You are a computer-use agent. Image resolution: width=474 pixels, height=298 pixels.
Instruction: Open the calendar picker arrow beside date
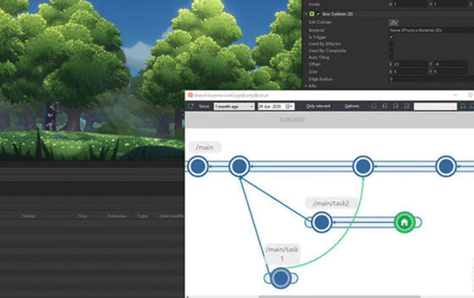[290, 106]
